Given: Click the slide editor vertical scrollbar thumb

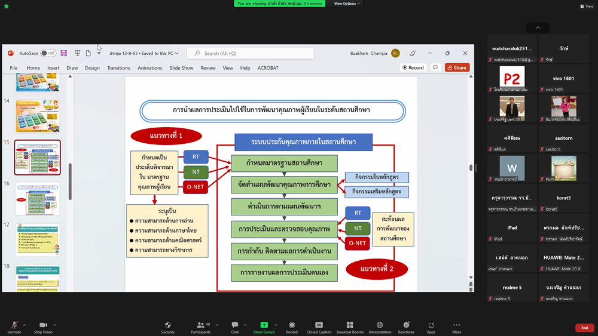Looking at the screenshot, I should click(x=471, y=168).
